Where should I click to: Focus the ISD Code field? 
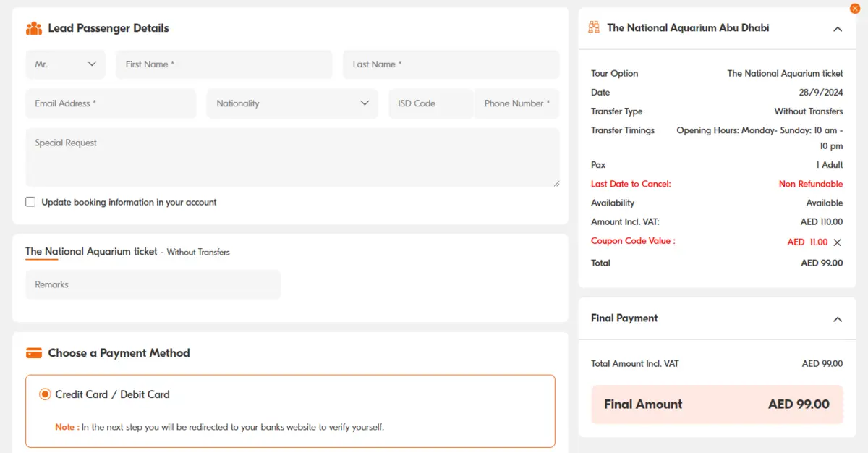(x=431, y=103)
